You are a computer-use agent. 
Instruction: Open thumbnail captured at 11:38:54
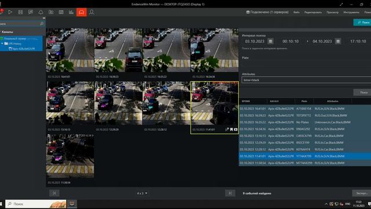point(70,156)
